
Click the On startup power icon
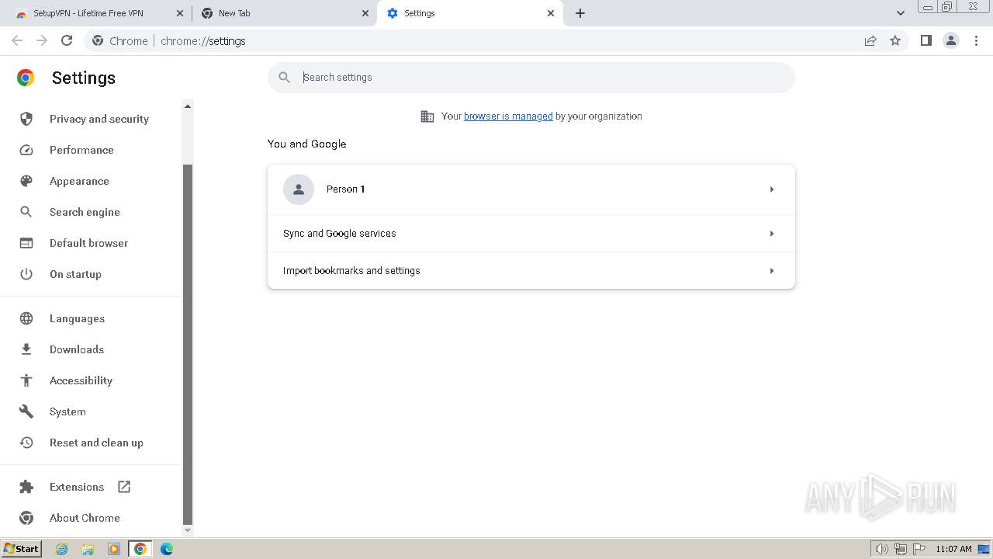(26, 274)
